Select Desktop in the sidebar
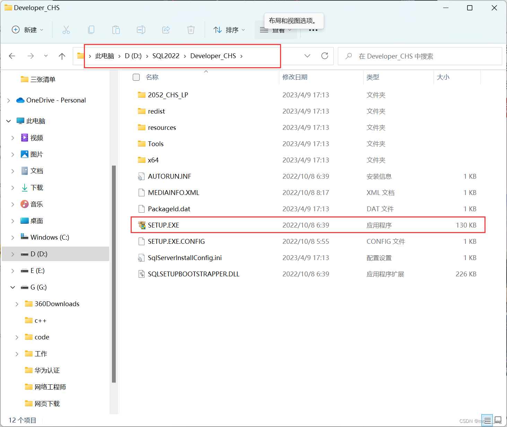Image resolution: width=507 pixels, height=427 pixels. (55, 221)
